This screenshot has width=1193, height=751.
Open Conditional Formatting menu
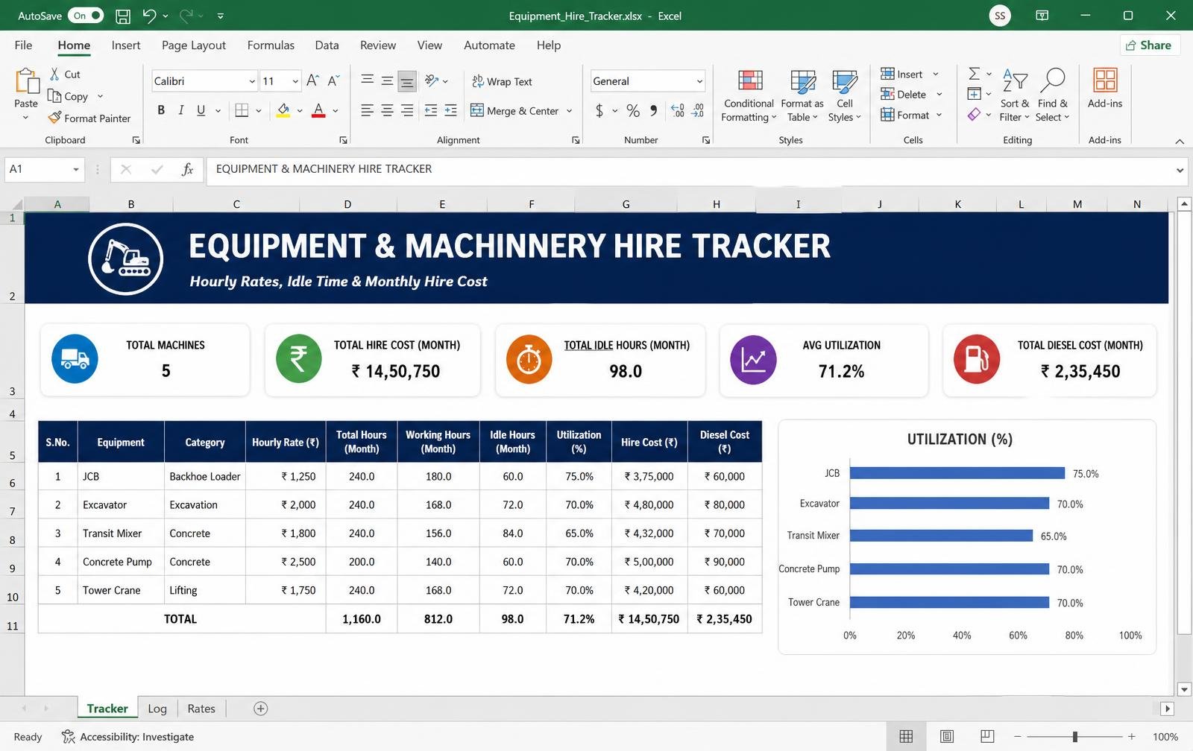749,95
